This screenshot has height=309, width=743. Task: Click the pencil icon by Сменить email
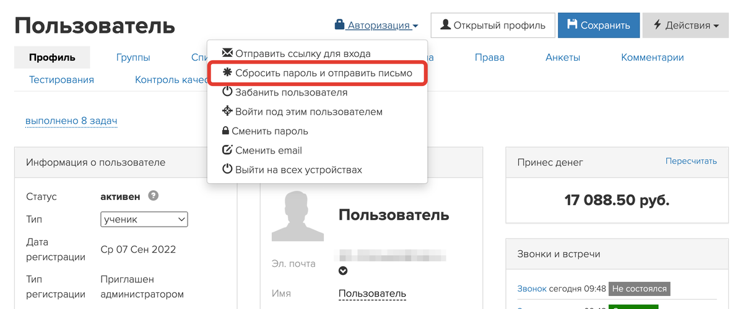pos(227,150)
